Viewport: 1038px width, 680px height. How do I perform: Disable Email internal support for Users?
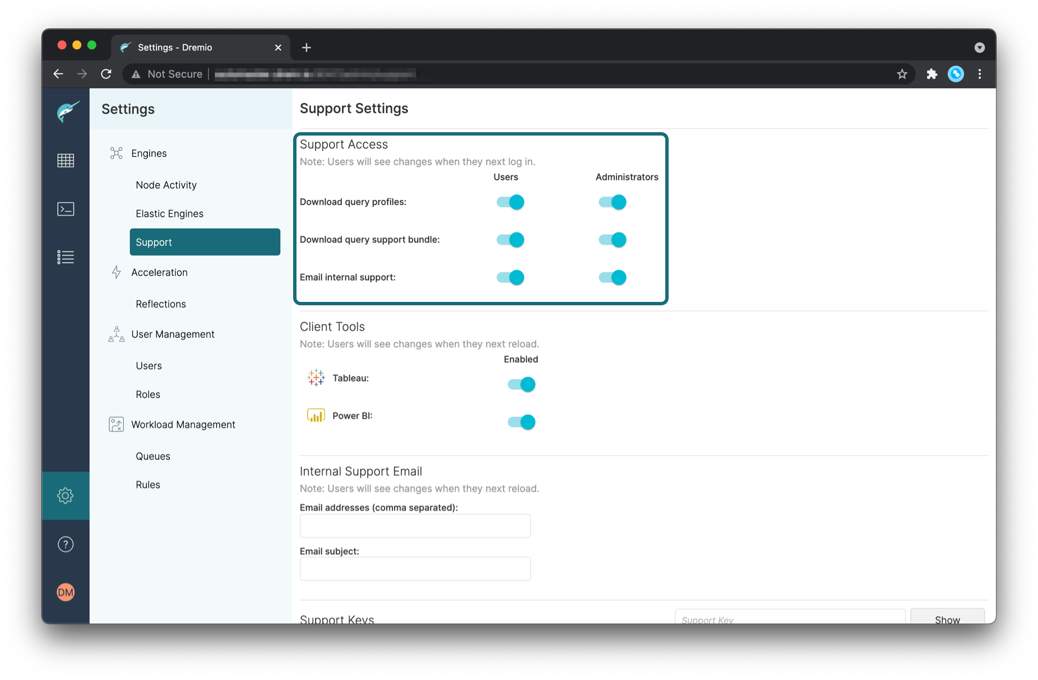[509, 277]
